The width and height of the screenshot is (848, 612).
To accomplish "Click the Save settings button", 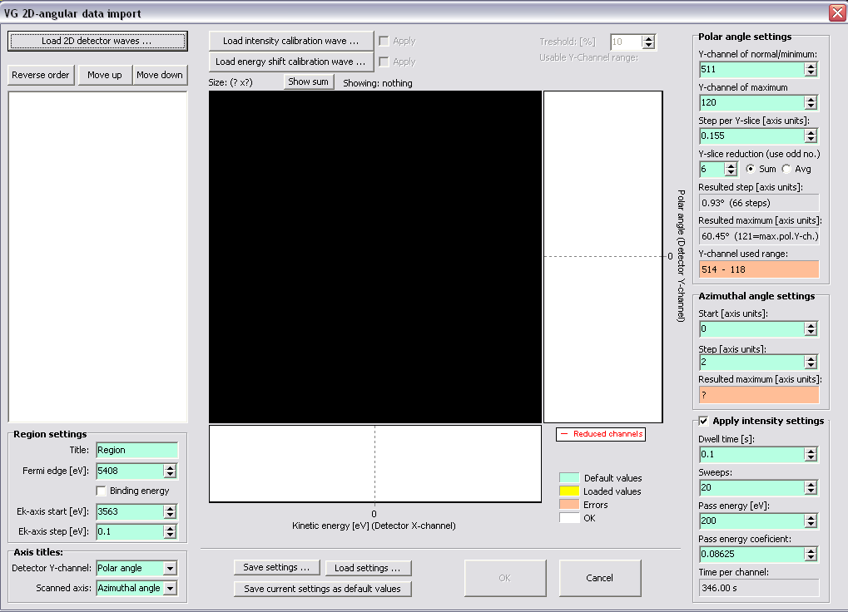I will click(x=276, y=568).
